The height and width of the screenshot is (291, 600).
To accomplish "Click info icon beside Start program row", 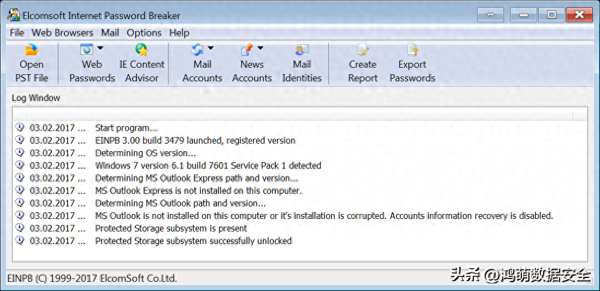I will (20, 127).
